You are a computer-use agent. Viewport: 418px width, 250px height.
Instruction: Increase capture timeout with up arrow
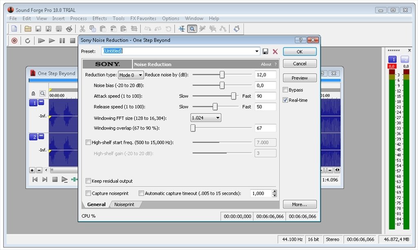click(x=274, y=191)
